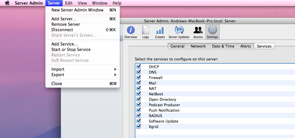Image resolution: width=295 pixels, height=138 pixels.
Task: Toggle the Firewall service checkbox
Action: point(139,77)
